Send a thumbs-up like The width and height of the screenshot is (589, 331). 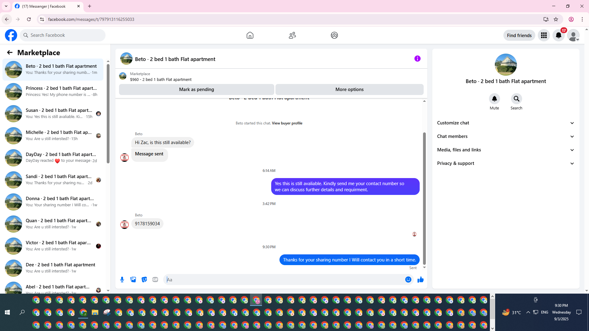(x=421, y=280)
